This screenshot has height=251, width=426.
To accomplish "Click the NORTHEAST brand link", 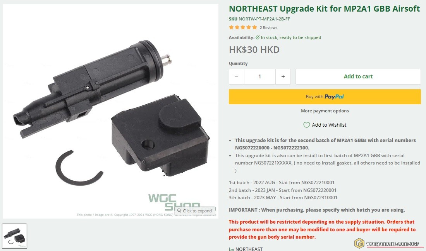I will (249, 249).
